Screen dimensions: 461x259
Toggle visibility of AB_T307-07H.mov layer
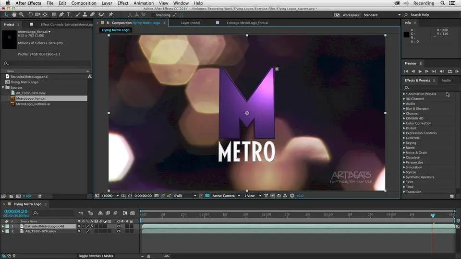point(119,231)
